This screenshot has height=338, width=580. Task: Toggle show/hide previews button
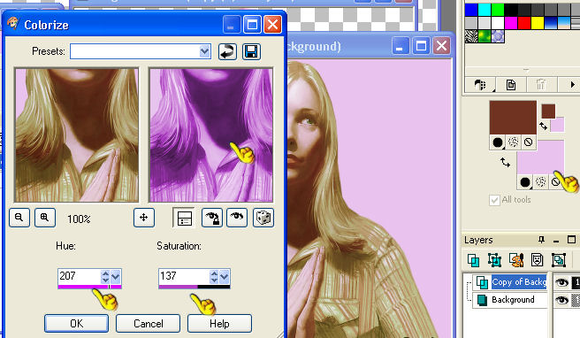click(184, 218)
